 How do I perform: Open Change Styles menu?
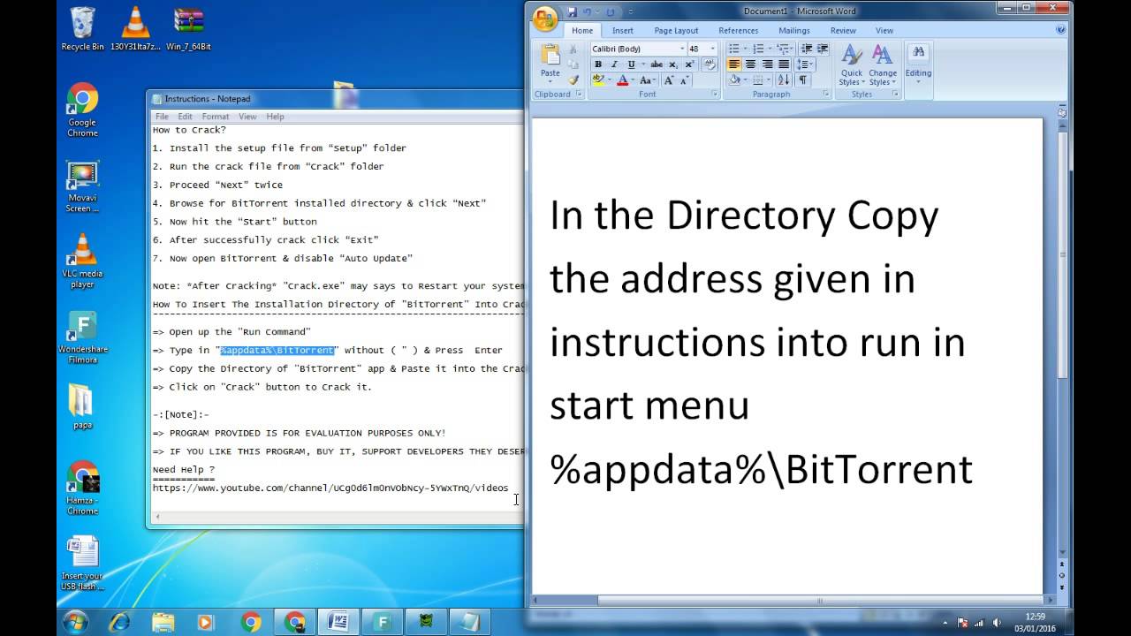coord(883,65)
